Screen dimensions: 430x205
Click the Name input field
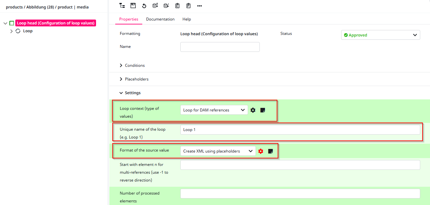(220, 47)
